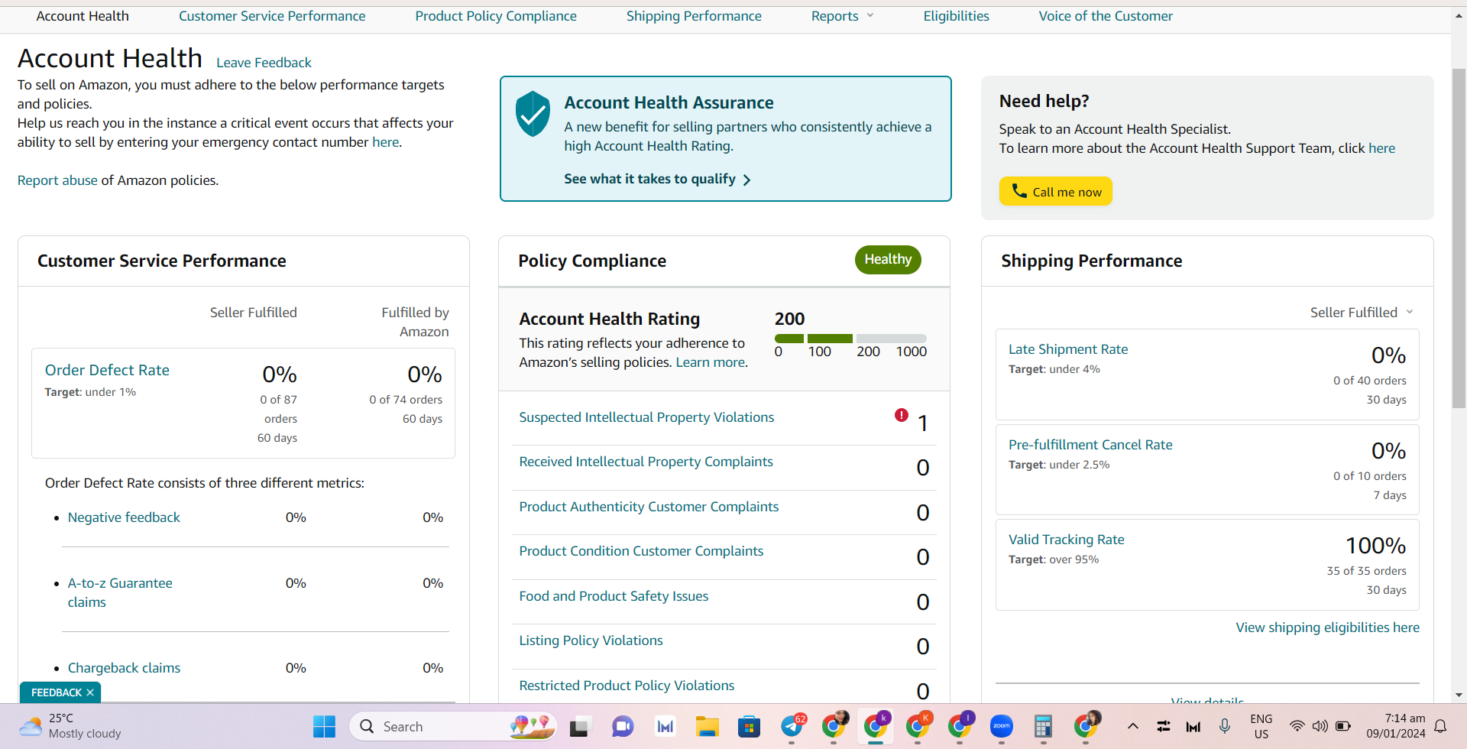The image size is (1467, 749).
Task: Click chevron next to qualify link
Action: [747, 180]
